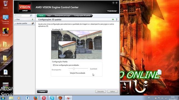
Task: Click the Desempenho–Qualidade slider handle
Action: pyautogui.click(x=74, y=69)
